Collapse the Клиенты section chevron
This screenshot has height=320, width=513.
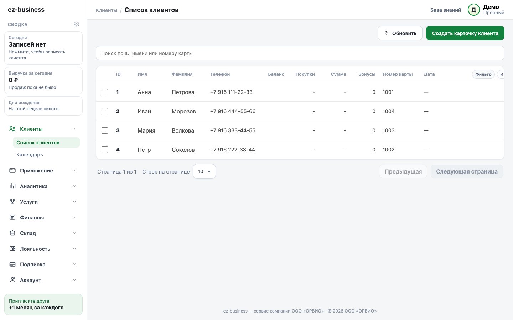pyautogui.click(x=74, y=129)
